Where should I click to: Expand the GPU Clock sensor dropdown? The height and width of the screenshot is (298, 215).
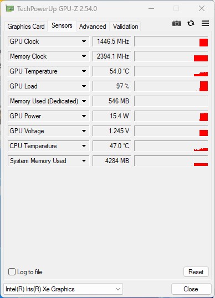pos(84,41)
